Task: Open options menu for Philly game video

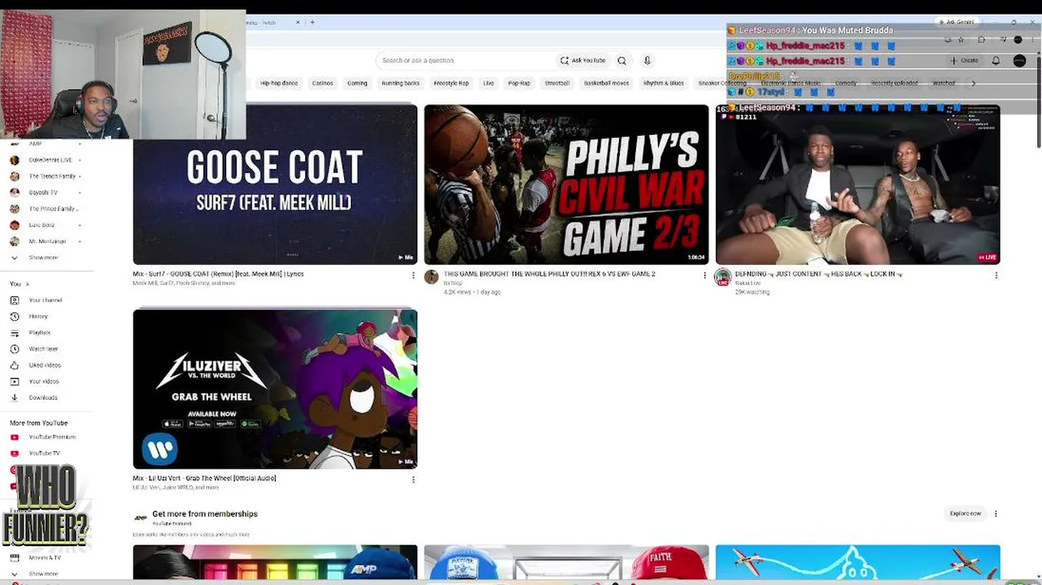Action: pyautogui.click(x=704, y=275)
